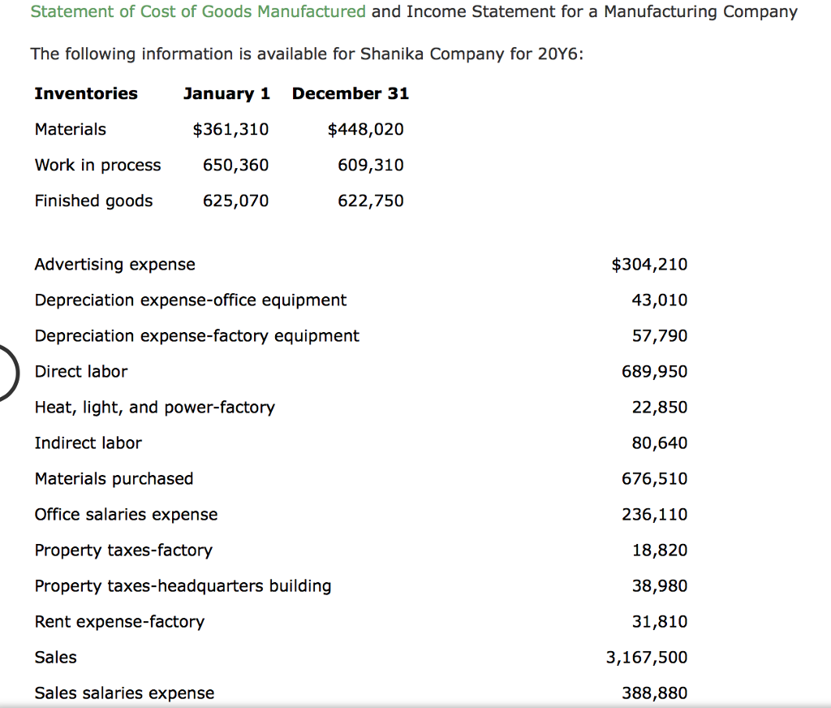The width and height of the screenshot is (831, 708).
Task: Click the 622,750 finished goods value
Action: click(x=371, y=201)
